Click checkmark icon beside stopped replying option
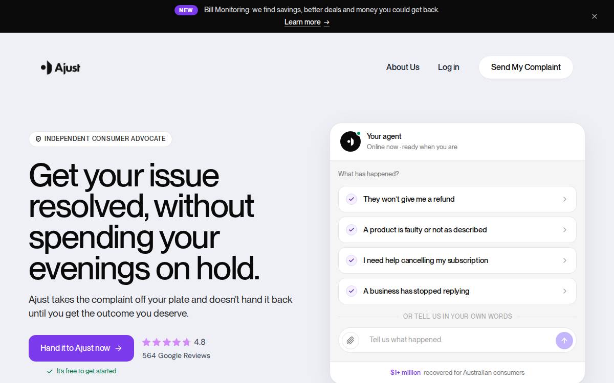 click(352, 291)
